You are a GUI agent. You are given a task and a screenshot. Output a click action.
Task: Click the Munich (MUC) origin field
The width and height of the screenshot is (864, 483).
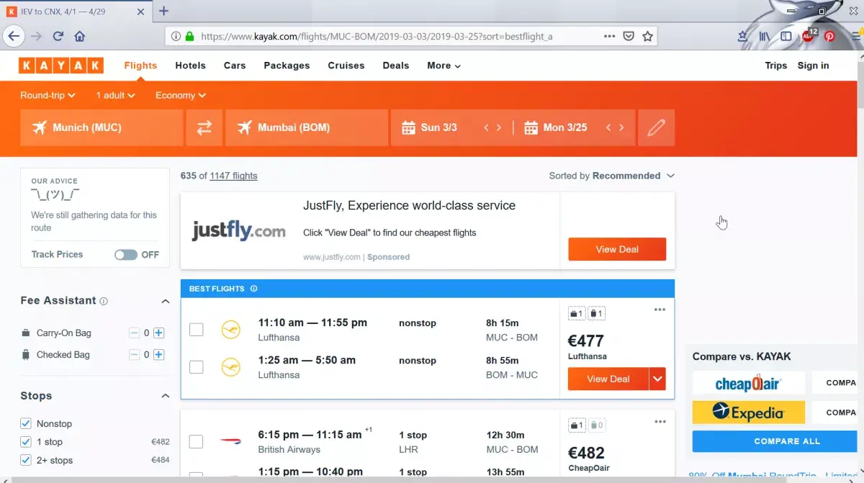[102, 127]
